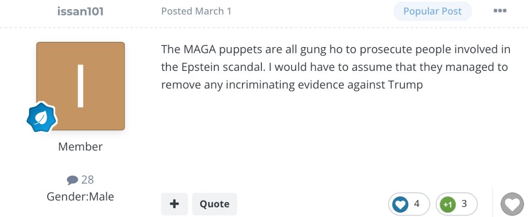Select the white letter I on avatar

click(81, 86)
